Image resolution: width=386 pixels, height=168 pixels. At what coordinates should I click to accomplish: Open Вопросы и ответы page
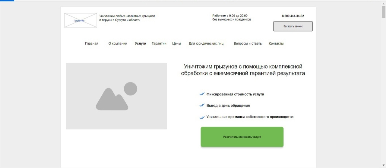248,43
